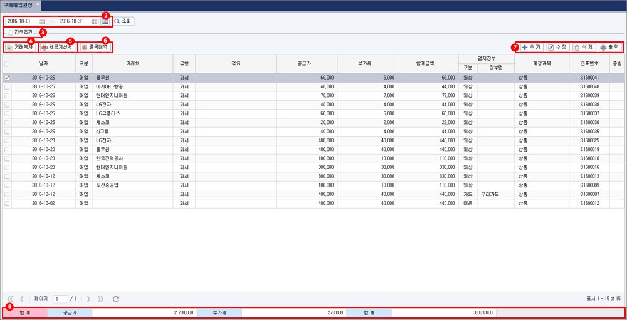Click voucher number S1600025
This screenshot has height=320, width=627.
[589, 141]
